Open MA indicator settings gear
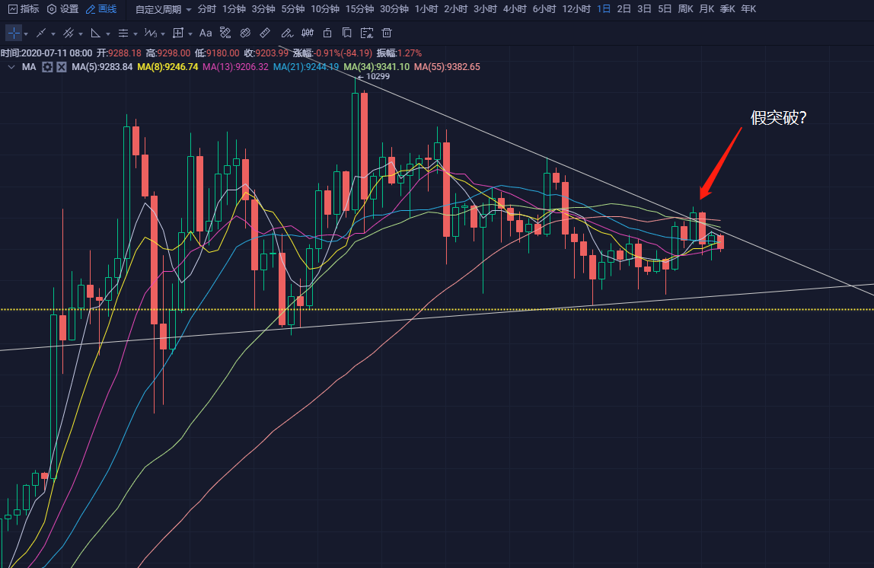The image size is (874, 568). click(x=47, y=67)
